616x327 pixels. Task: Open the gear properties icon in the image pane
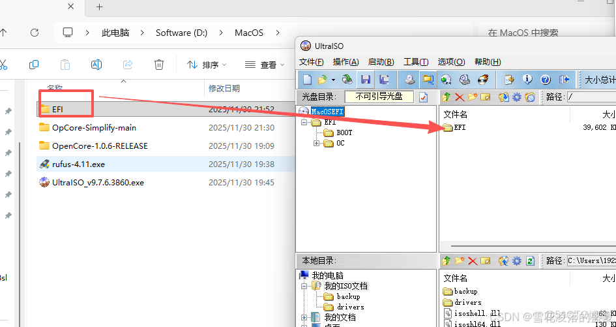[517, 97]
